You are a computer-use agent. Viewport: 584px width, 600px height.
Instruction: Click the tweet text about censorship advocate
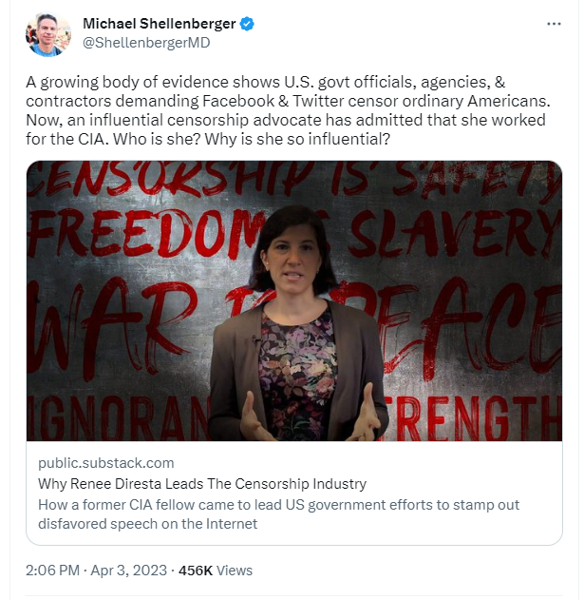point(288,110)
